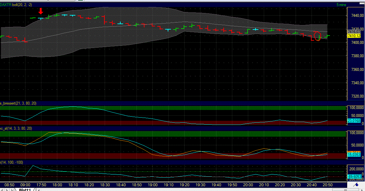The height and width of the screenshot is (191, 365).
Task: Toggle the s_bressert(21, 3, 80, 20) indicator
Action: 18,103
